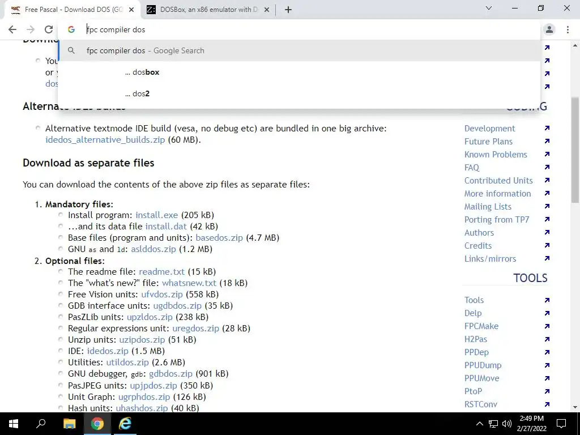Open Windows taskbar search
Screen dimensions: 580x435
[x=41, y=424]
